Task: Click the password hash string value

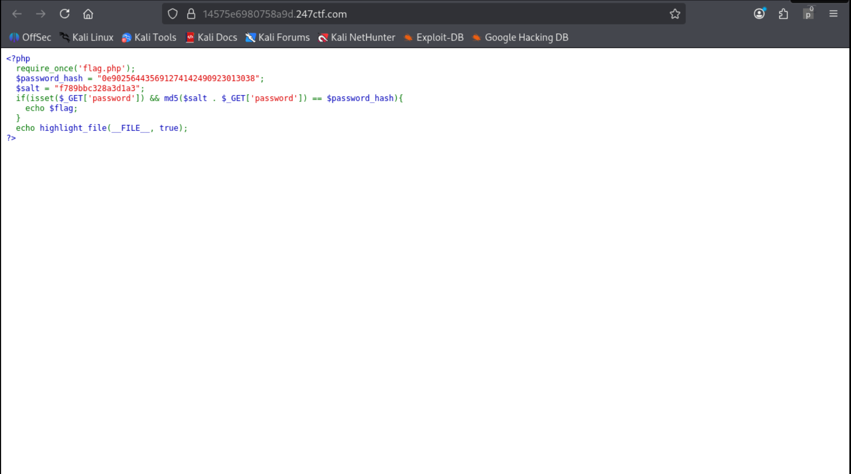Action: [x=178, y=78]
